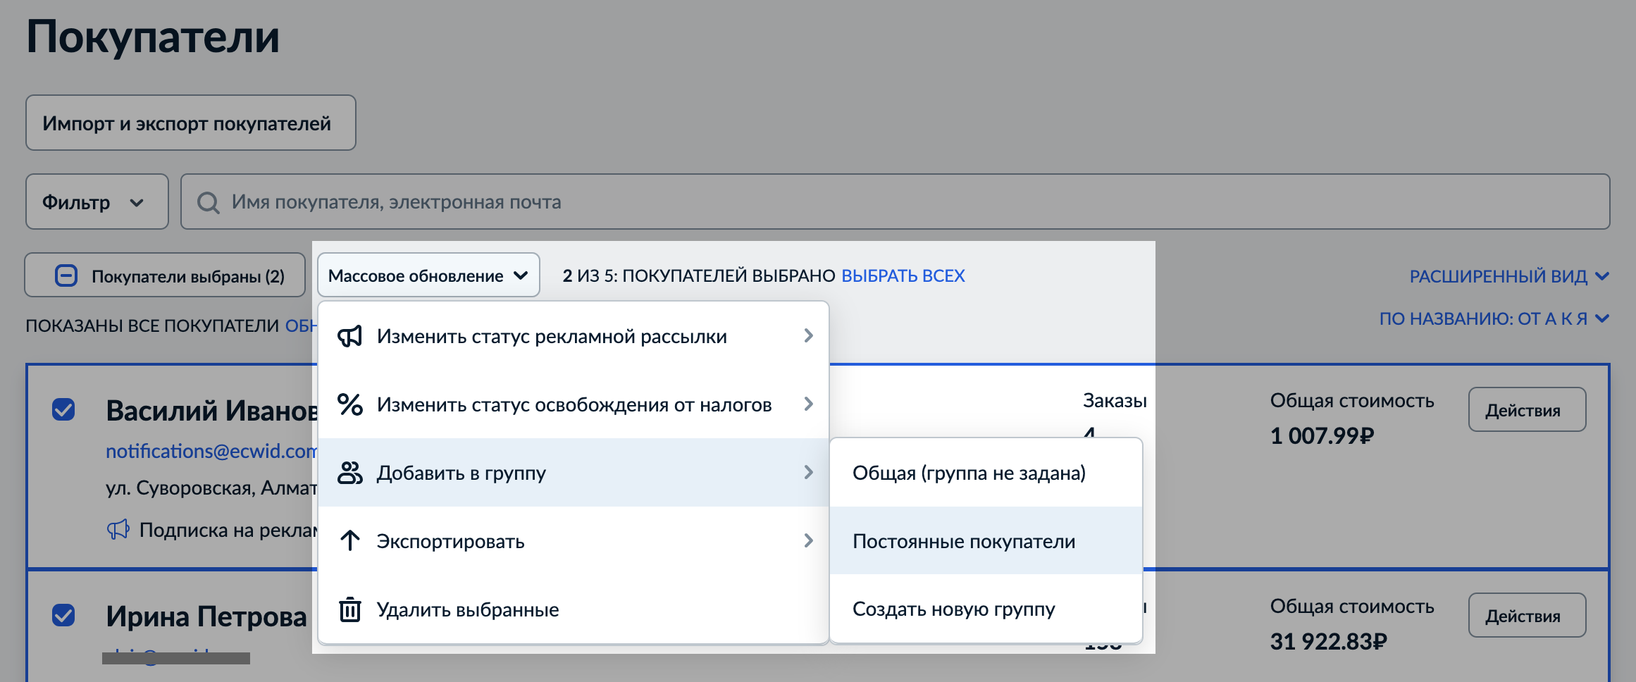Click the Выбрать всех link

point(903,275)
